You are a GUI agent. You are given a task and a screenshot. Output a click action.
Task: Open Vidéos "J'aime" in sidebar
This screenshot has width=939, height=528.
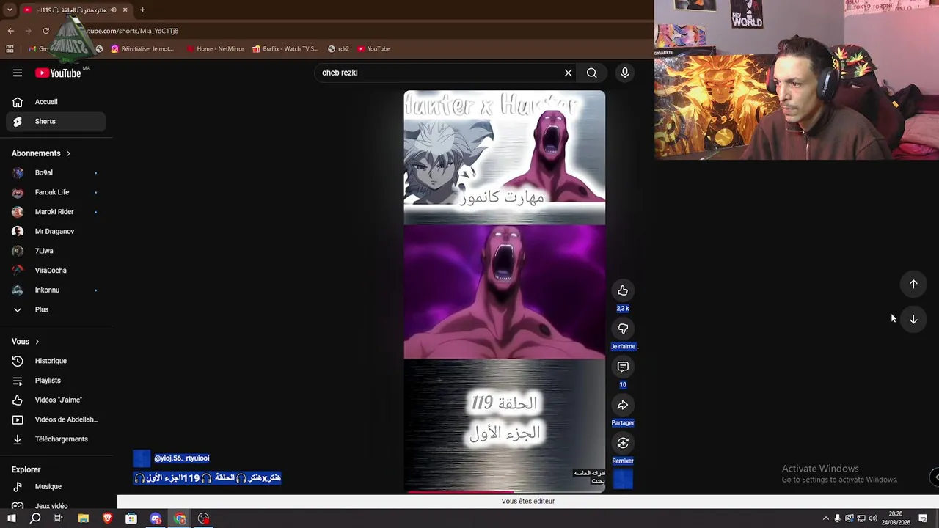(56, 400)
